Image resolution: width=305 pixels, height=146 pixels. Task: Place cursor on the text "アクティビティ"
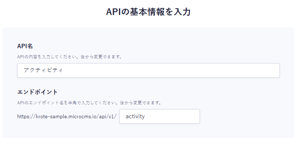(43, 70)
